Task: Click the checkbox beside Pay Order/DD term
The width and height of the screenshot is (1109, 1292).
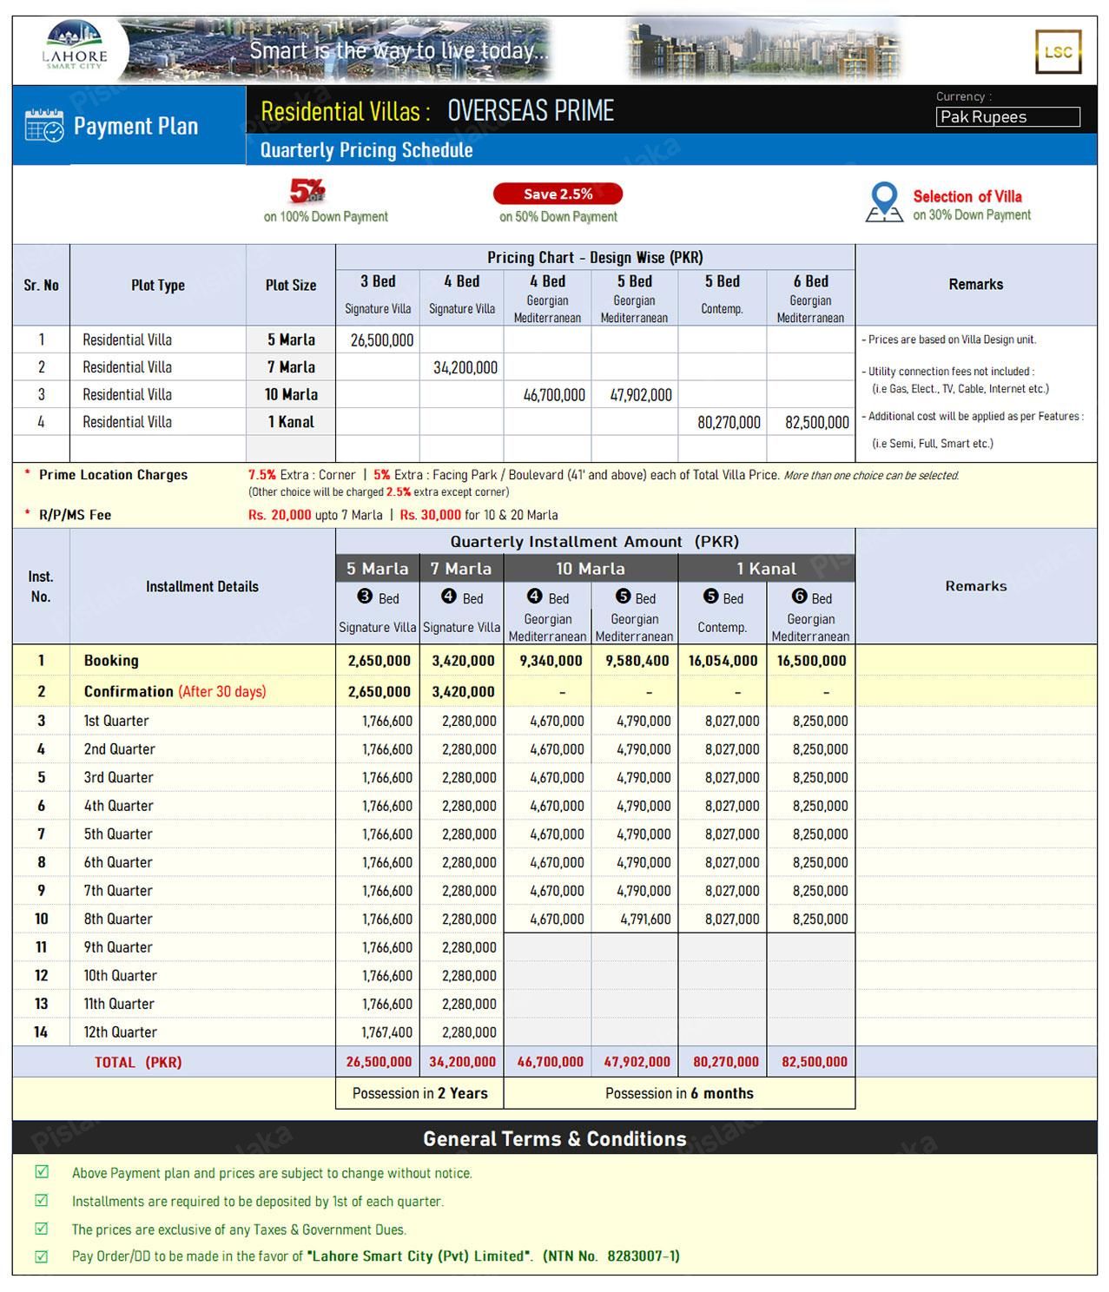Action: pos(42,1256)
